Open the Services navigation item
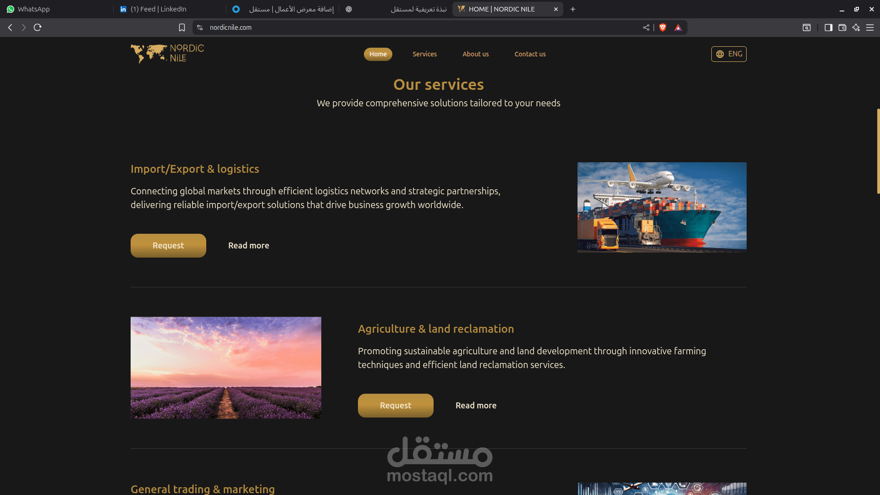This screenshot has width=880, height=495. [x=424, y=54]
